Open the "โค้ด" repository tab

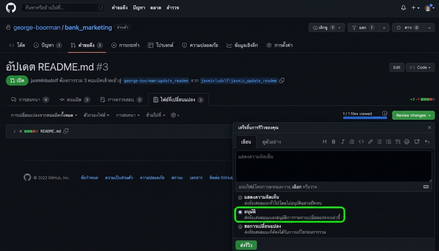(17, 45)
